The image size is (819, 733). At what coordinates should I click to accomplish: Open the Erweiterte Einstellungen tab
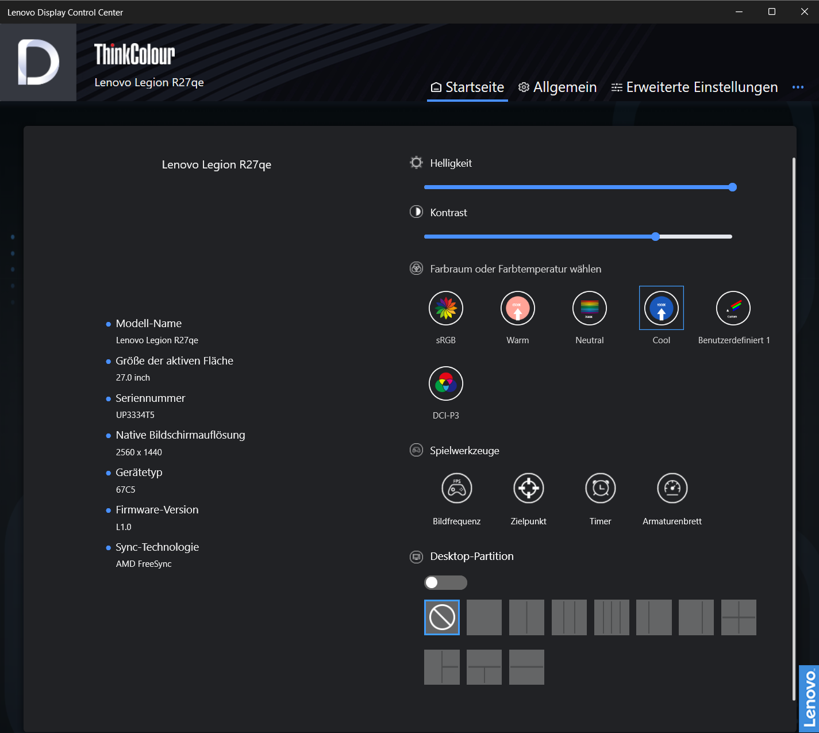[x=694, y=87]
